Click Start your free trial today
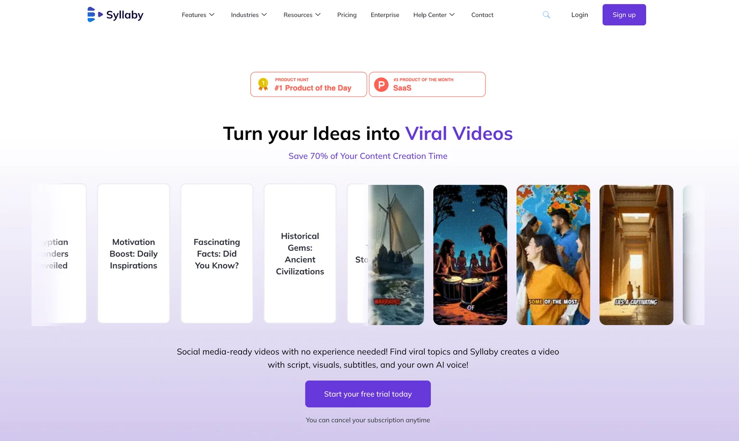This screenshot has height=441, width=739. tap(368, 394)
